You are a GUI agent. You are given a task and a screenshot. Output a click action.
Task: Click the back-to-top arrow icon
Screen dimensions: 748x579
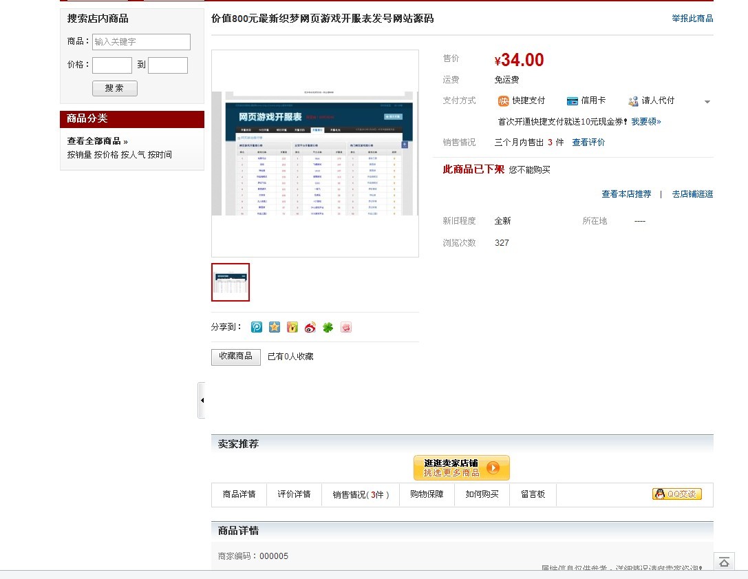[724, 562]
